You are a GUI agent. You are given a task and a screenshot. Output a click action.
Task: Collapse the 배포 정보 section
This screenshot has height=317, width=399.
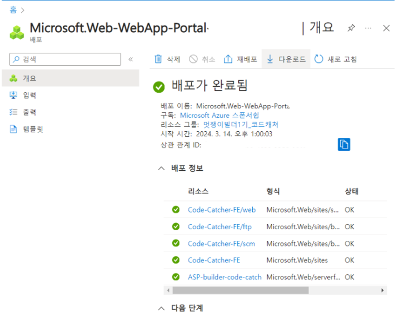(161, 169)
